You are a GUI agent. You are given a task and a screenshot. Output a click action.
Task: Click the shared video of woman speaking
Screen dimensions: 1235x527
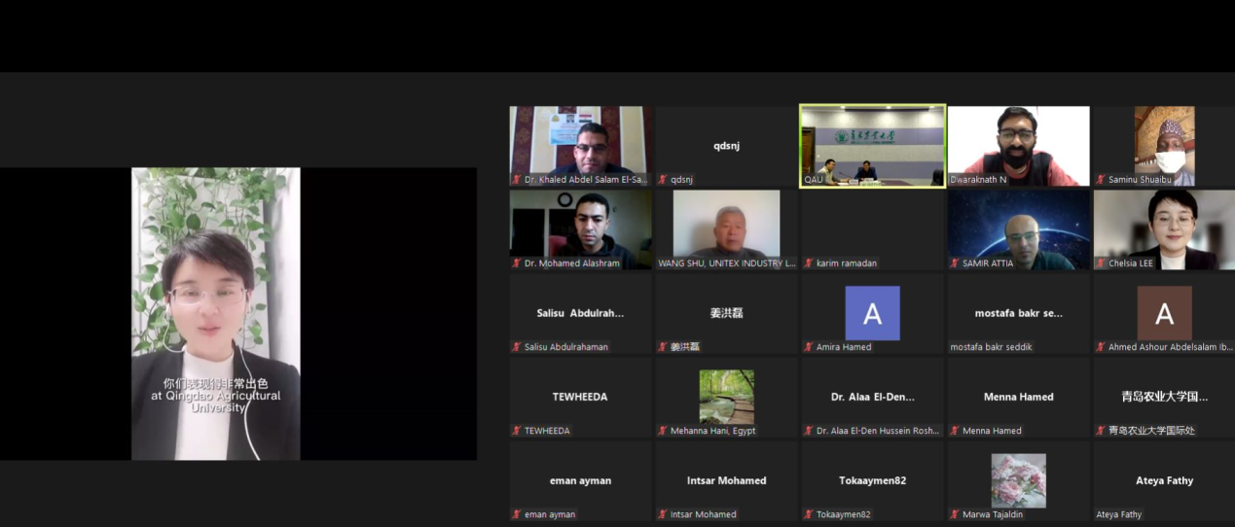[x=216, y=313]
